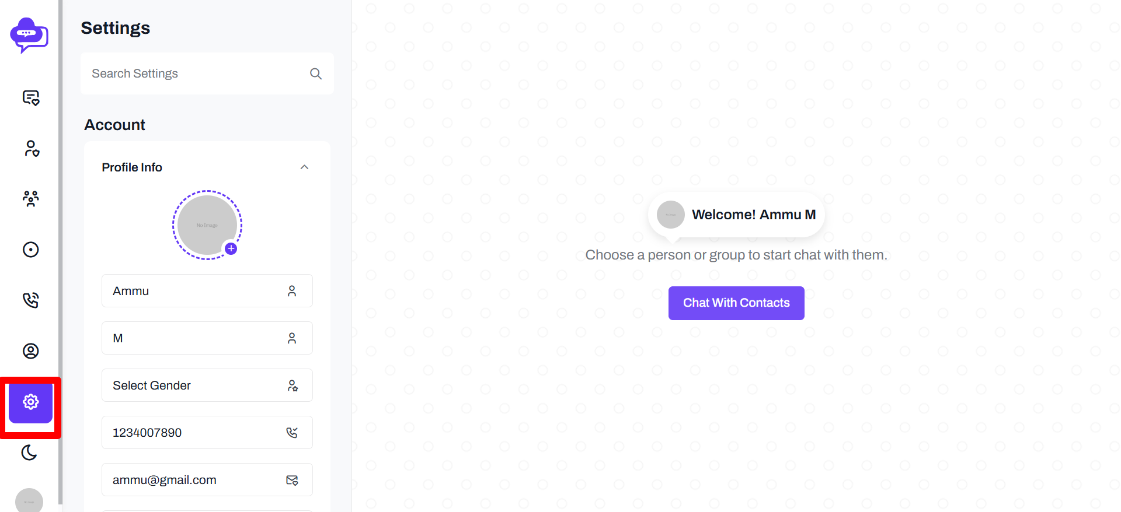The height and width of the screenshot is (512, 1121).
Task: Open the calls icon in sidebar
Action: tap(30, 300)
